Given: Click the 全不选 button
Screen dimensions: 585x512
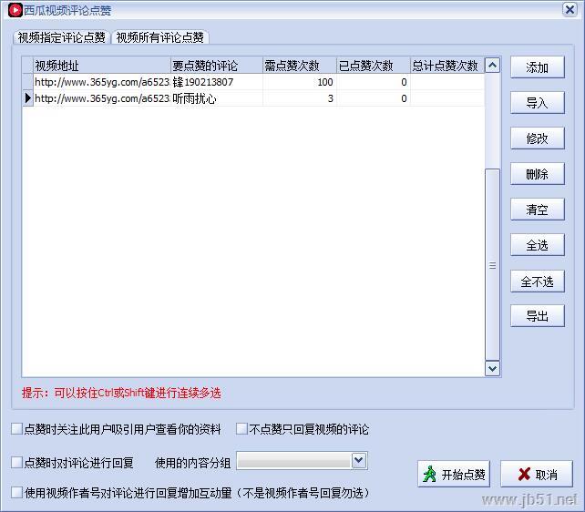Looking at the screenshot, I should 538,282.
